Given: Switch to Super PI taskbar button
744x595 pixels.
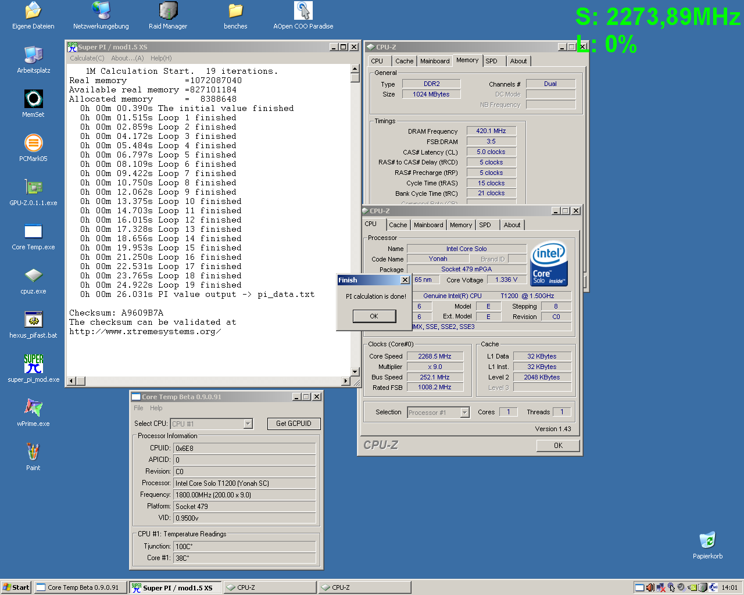Looking at the screenshot, I should [x=175, y=587].
